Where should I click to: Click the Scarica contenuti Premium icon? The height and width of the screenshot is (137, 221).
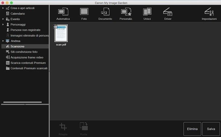pyautogui.click(x=8, y=63)
